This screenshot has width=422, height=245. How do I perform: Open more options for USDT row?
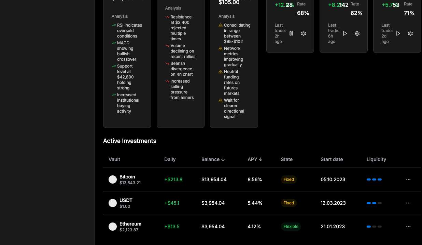point(408,203)
